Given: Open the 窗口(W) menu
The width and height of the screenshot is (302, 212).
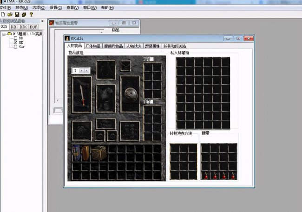Looking at the screenshot, I should [x=90, y=8].
